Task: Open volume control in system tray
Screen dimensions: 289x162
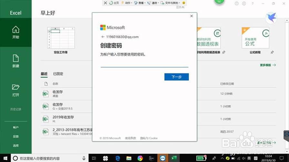Action: pos(244,158)
